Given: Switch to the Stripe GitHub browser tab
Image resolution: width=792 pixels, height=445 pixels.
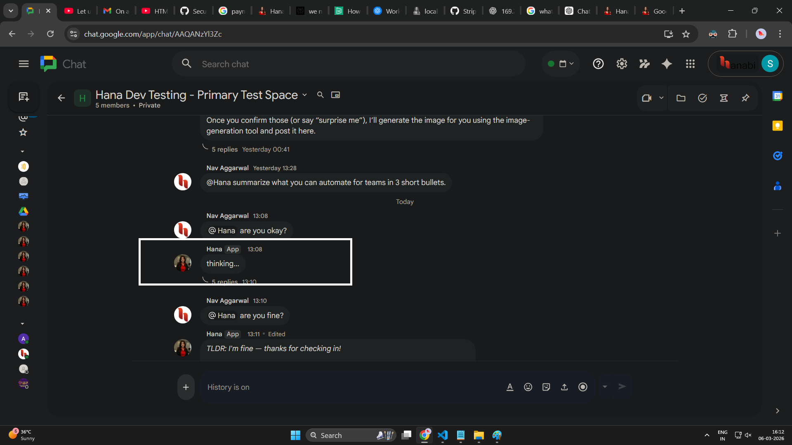Looking at the screenshot, I should 463,11.
